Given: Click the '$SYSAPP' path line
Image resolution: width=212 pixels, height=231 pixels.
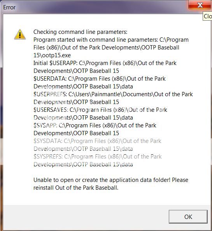Looking at the screenshot, I should pos(95,125).
